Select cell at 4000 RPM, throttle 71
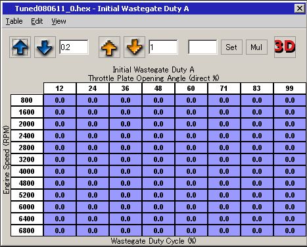307x247 pixels. 224,171
